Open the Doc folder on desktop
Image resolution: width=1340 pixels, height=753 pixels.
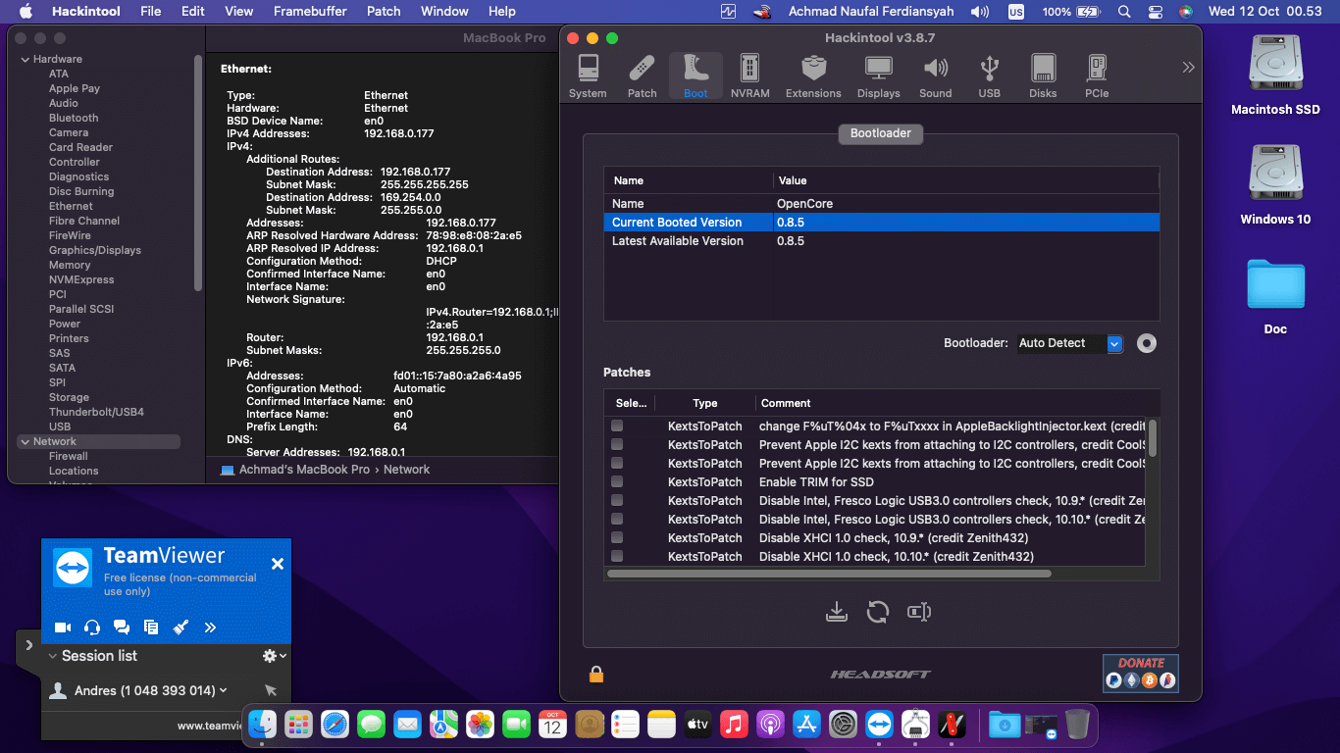pyautogui.click(x=1275, y=296)
